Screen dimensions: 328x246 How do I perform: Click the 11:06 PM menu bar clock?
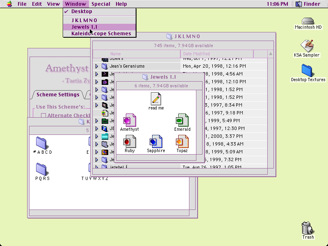(x=278, y=4)
